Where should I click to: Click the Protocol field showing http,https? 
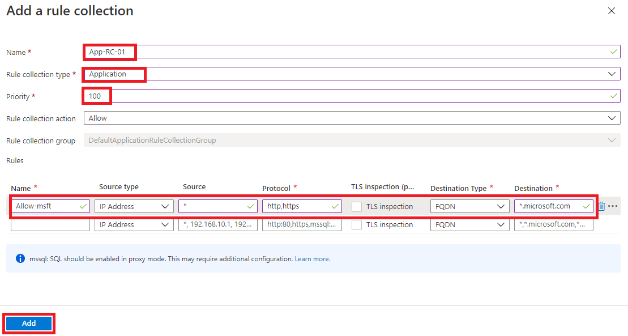[300, 206]
